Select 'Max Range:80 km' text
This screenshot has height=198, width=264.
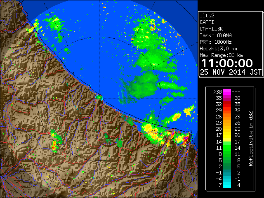pyautogui.click(x=221, y=55)
